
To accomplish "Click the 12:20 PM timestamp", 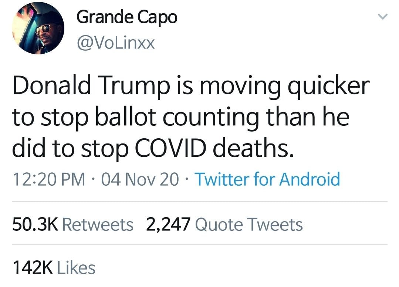I will [x=48, y=179].
